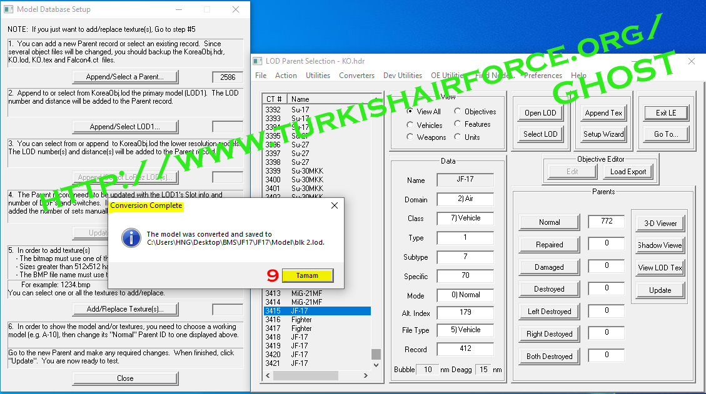Select list row 3415 JF-17
The height and width of the screenshot is (394, 706).
coord(317,311)
